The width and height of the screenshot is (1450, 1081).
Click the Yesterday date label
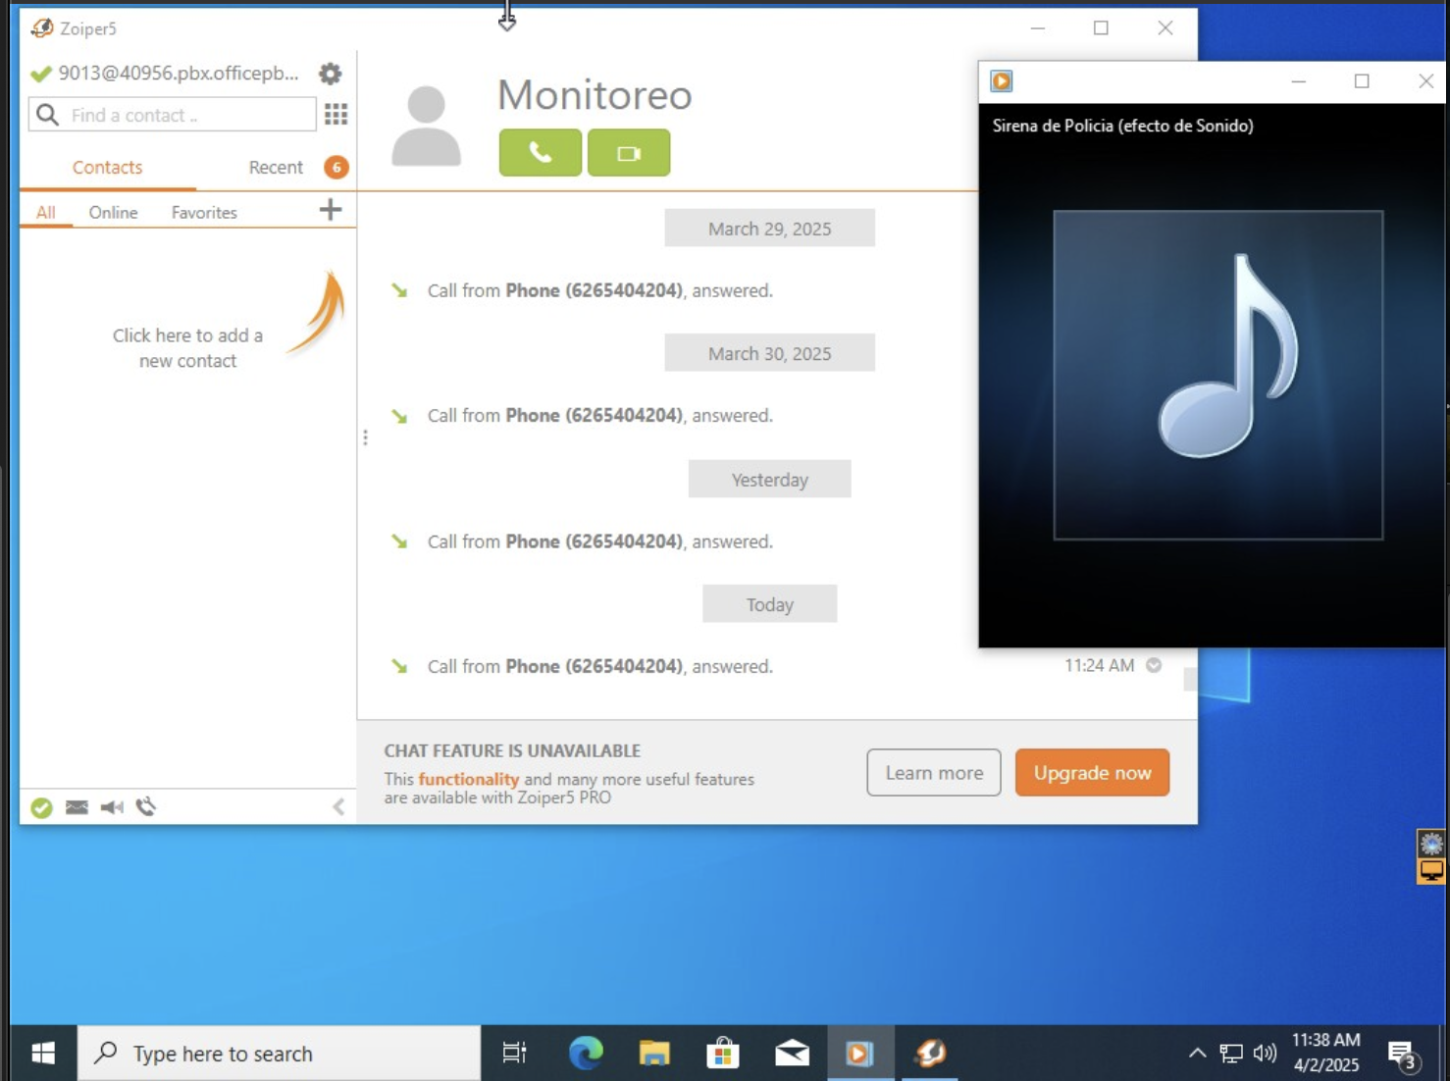[769, 480]
